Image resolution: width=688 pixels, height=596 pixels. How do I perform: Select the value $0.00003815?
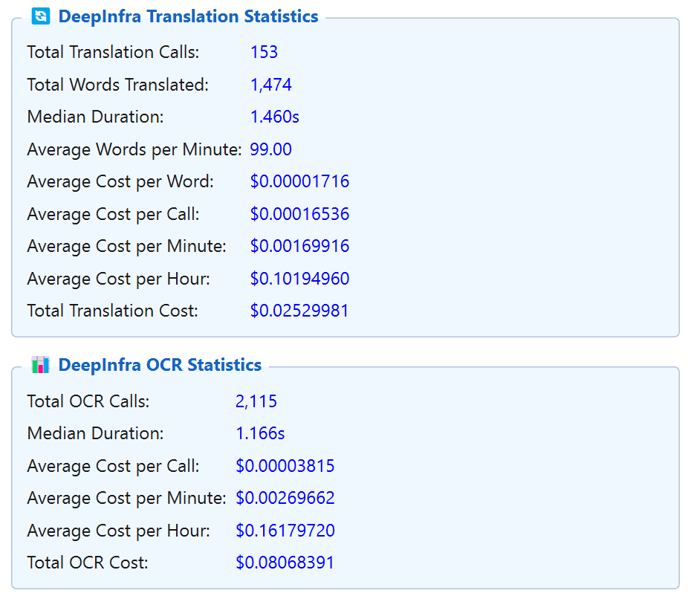[285, 466]
